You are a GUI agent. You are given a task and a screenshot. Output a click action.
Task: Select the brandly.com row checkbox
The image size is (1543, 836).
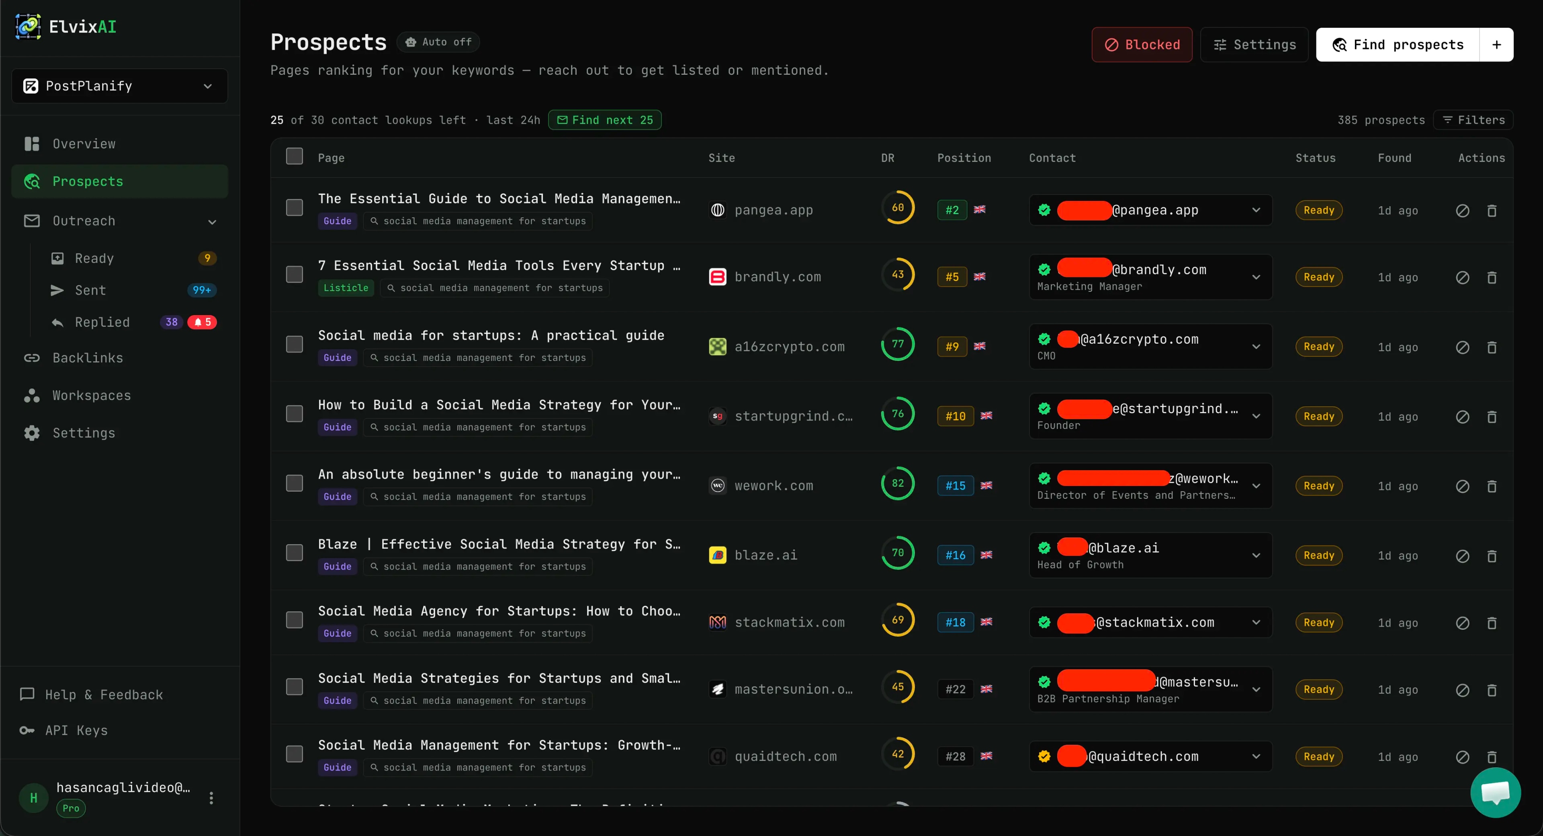pyautogui.click(x=294, y=275)
